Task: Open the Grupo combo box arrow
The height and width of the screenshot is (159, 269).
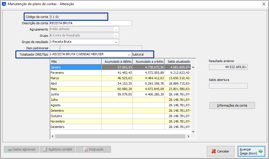Action: coord(116,36)
